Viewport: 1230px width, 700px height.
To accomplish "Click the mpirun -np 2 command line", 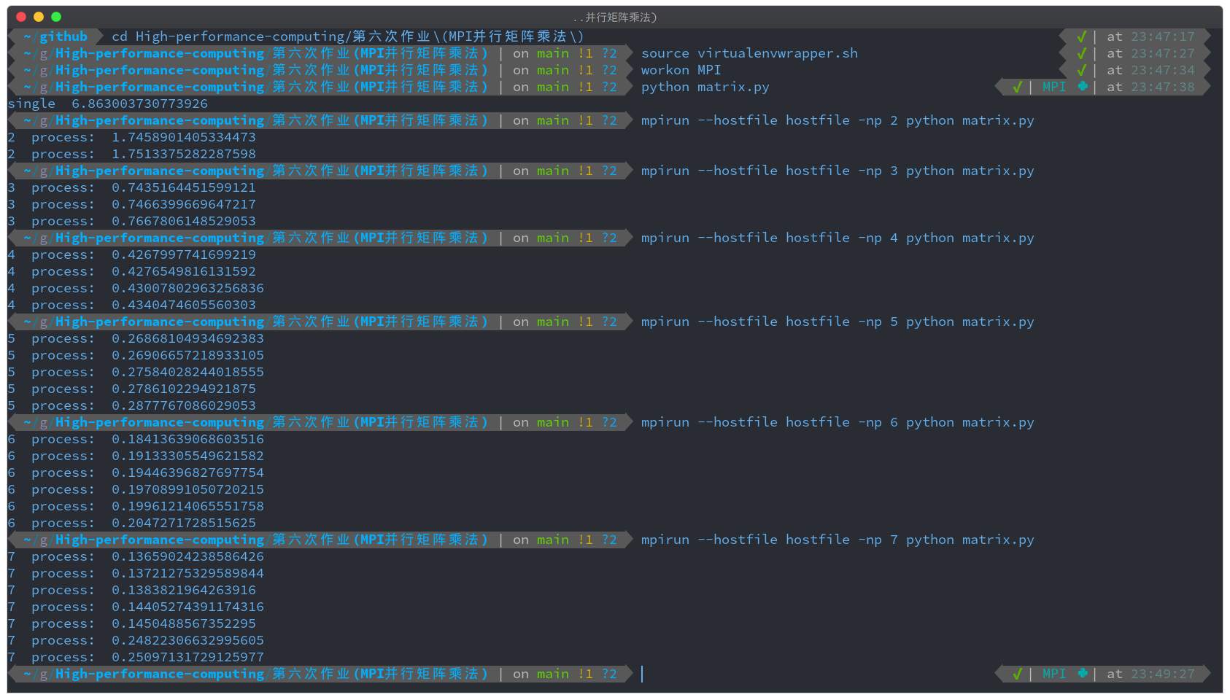I will point(837,120).
